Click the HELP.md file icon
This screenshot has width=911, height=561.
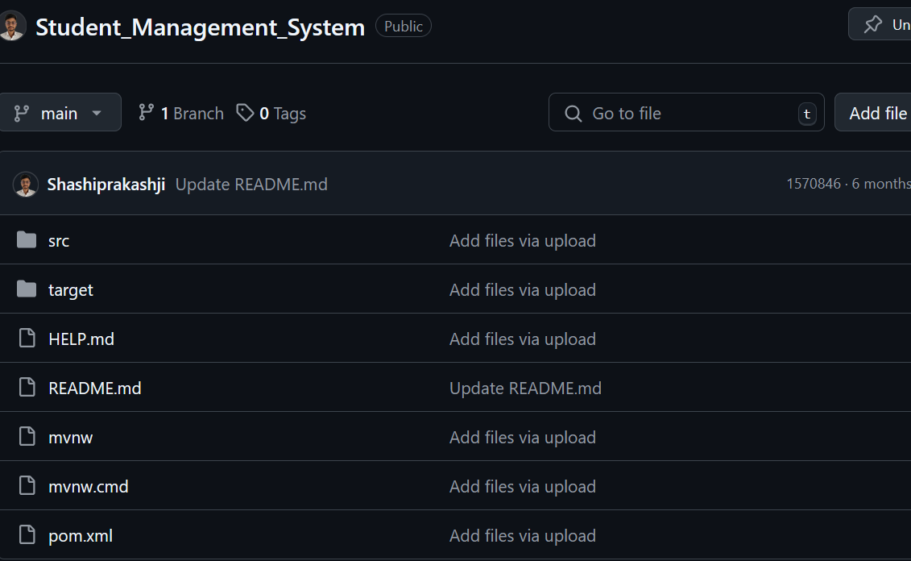click(27, 339)
